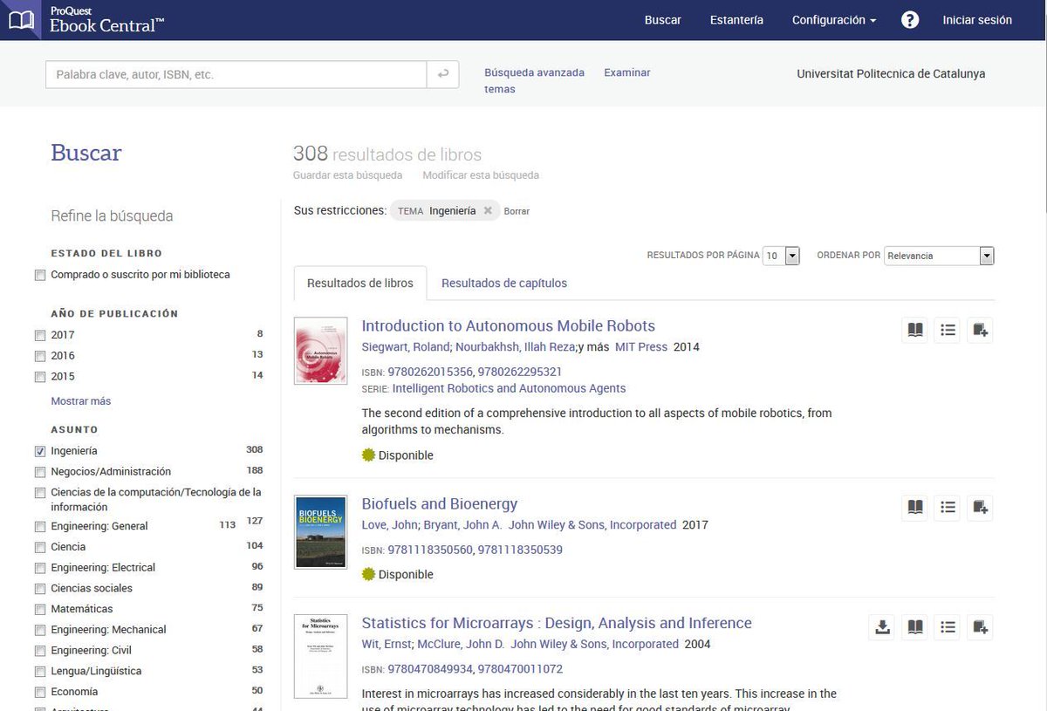Open the Ordenar por Relevancia dropdown
The width and height of the screenshot is (1047, 711).
coord(940,256)
